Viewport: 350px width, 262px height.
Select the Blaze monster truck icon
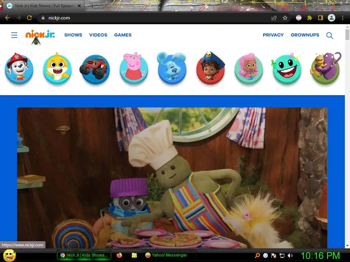pos(95,70)
